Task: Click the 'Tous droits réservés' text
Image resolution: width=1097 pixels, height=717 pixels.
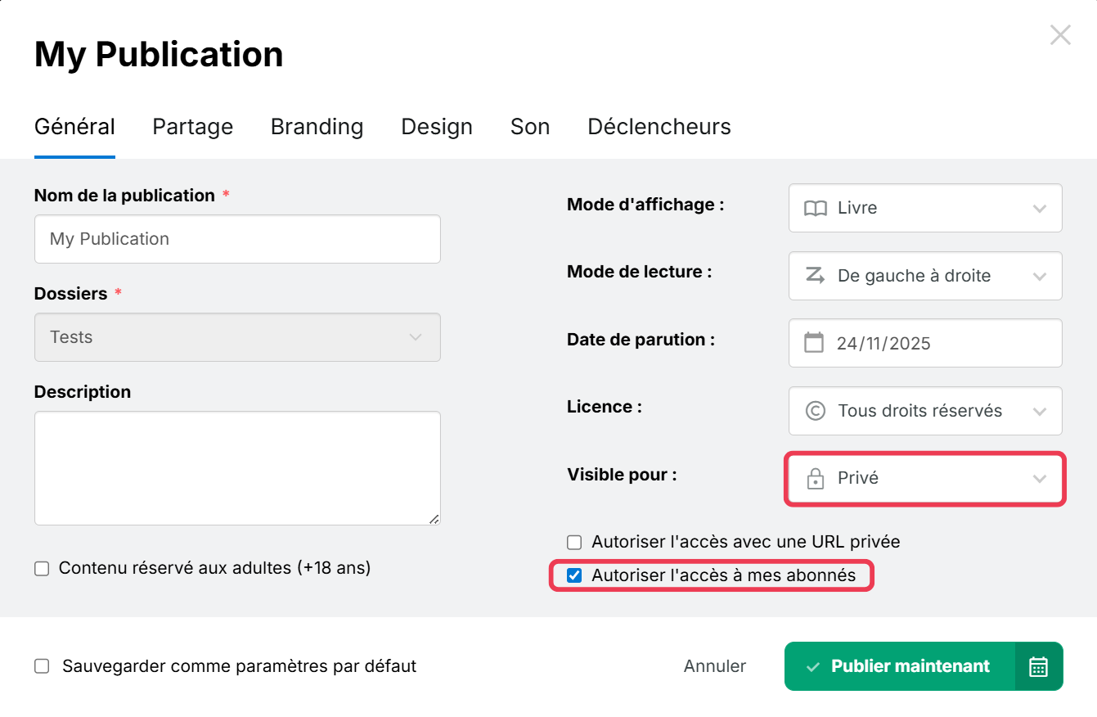Action: (919, 411)
